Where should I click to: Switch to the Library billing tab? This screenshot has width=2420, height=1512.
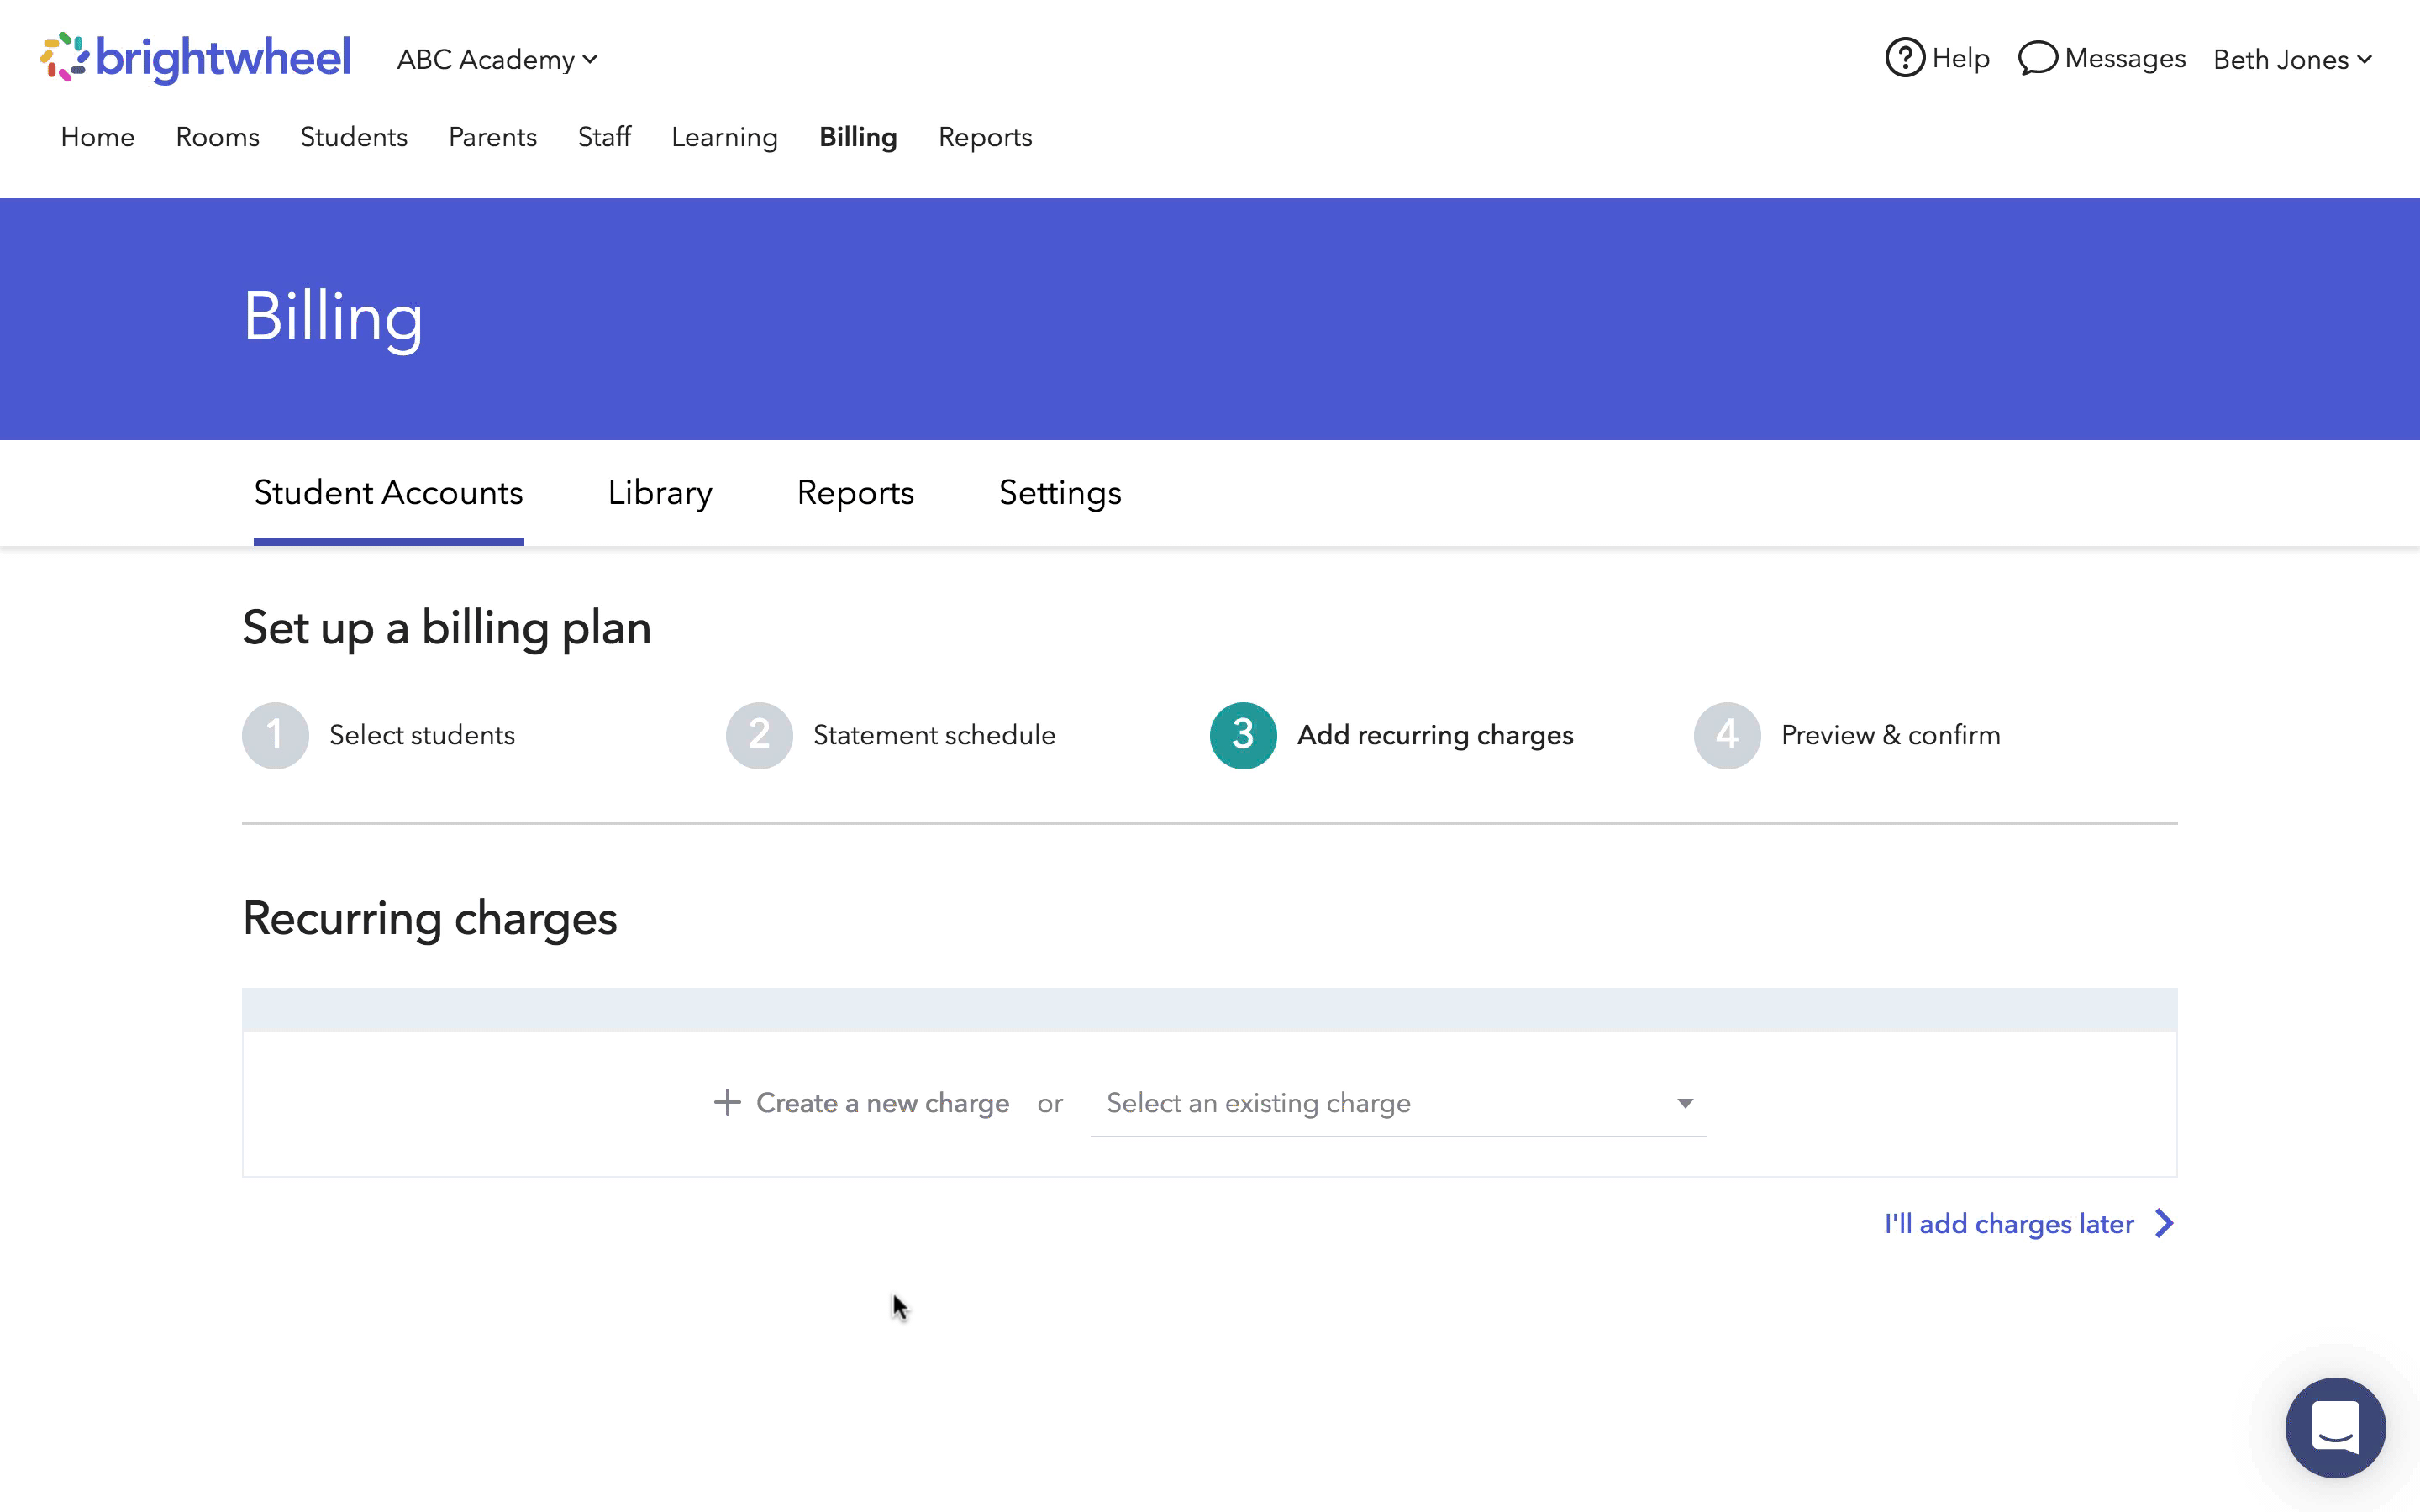coord(660,493)
